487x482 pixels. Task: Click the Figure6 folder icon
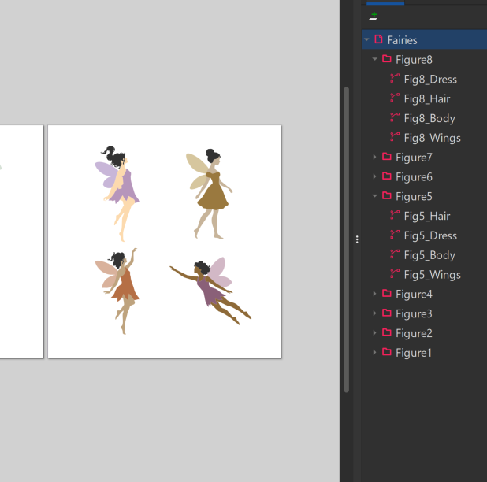coord(387,176)
